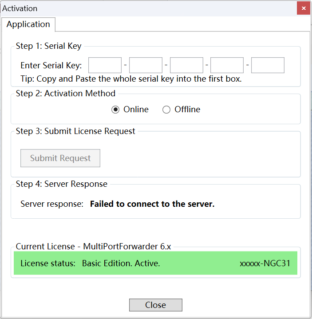
Task: Close the Activation window with the red X
Action: [303, 8]
